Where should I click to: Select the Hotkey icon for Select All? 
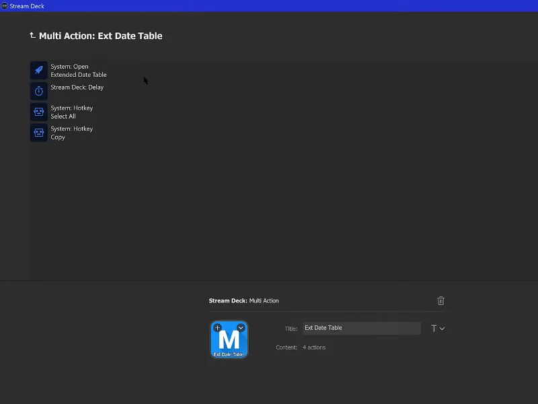[x=39, y=112]
